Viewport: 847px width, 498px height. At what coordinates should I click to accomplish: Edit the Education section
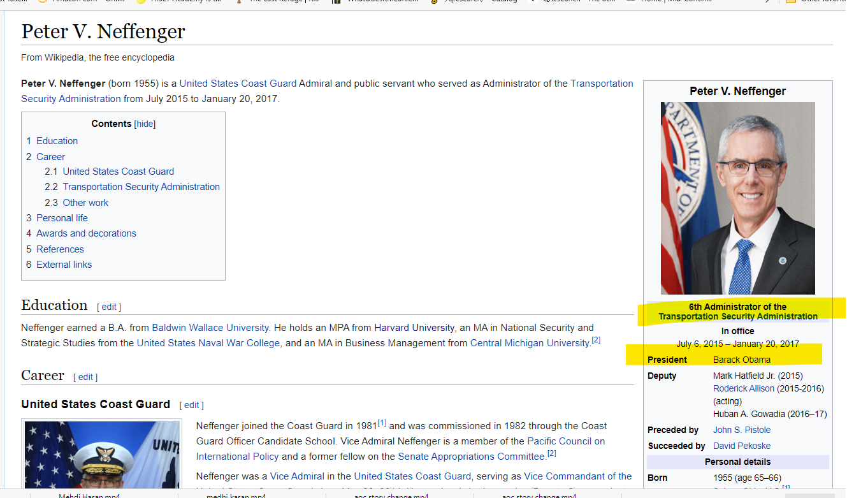tap(109, 307)
